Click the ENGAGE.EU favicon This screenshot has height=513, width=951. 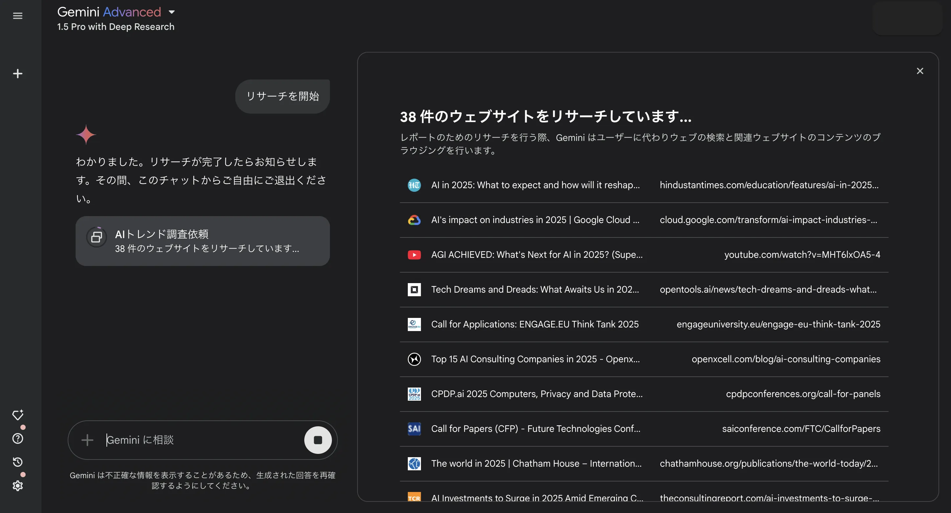[x=414, y=324]
